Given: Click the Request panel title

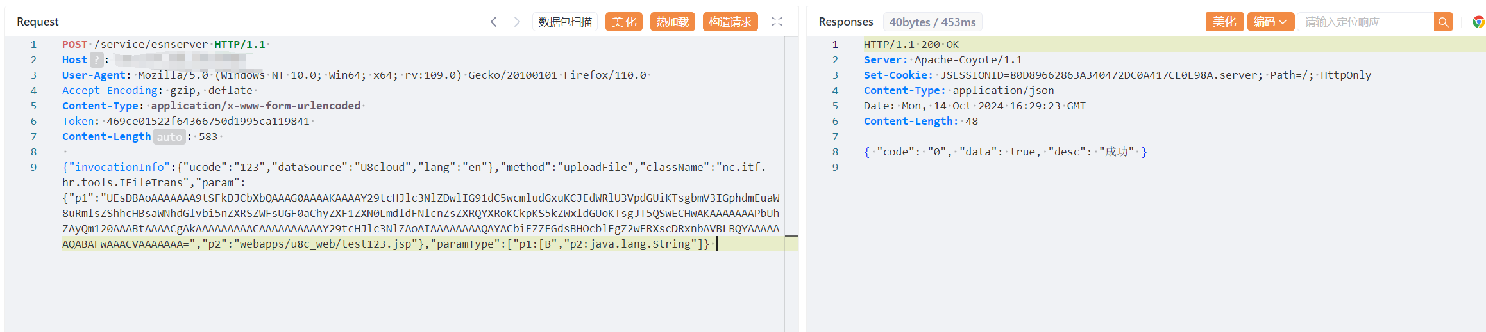Looking at the screenshot, I should tap(38, 22).
